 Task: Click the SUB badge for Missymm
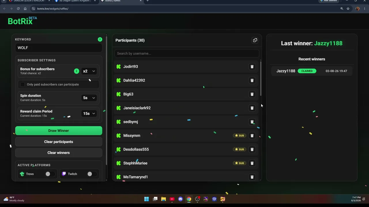tap(240, 136)
